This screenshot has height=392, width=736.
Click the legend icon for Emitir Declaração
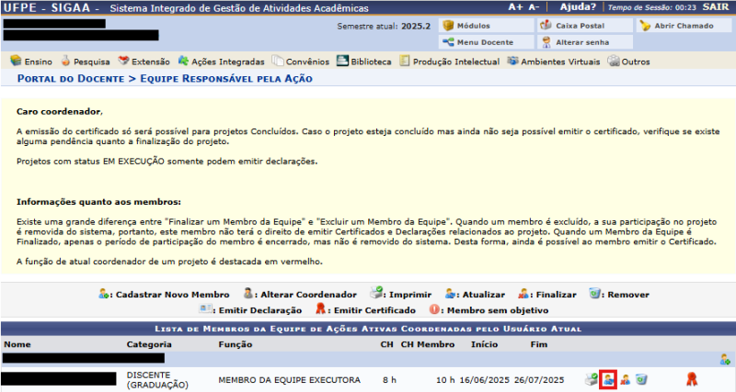tap(205, 309)
